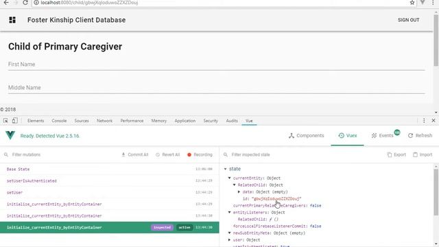439x247 pixels.
Task: Collapse the entityListeners object
Action: (229, 212)
